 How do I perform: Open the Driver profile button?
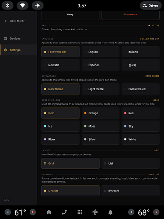pos(151,6)
